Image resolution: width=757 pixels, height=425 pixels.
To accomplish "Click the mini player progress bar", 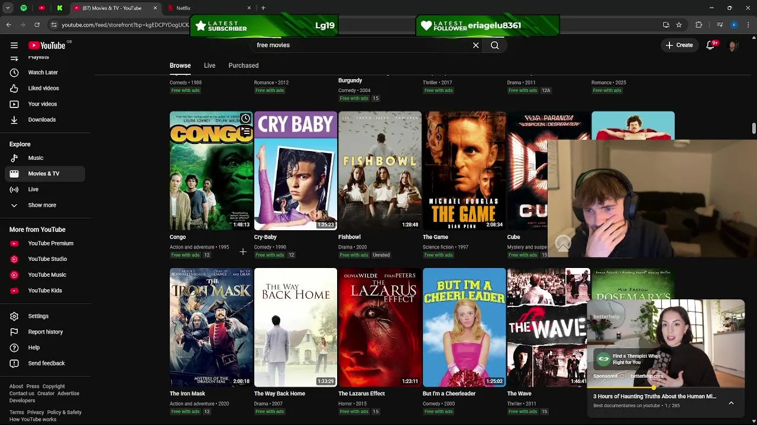I will point(666,388).
